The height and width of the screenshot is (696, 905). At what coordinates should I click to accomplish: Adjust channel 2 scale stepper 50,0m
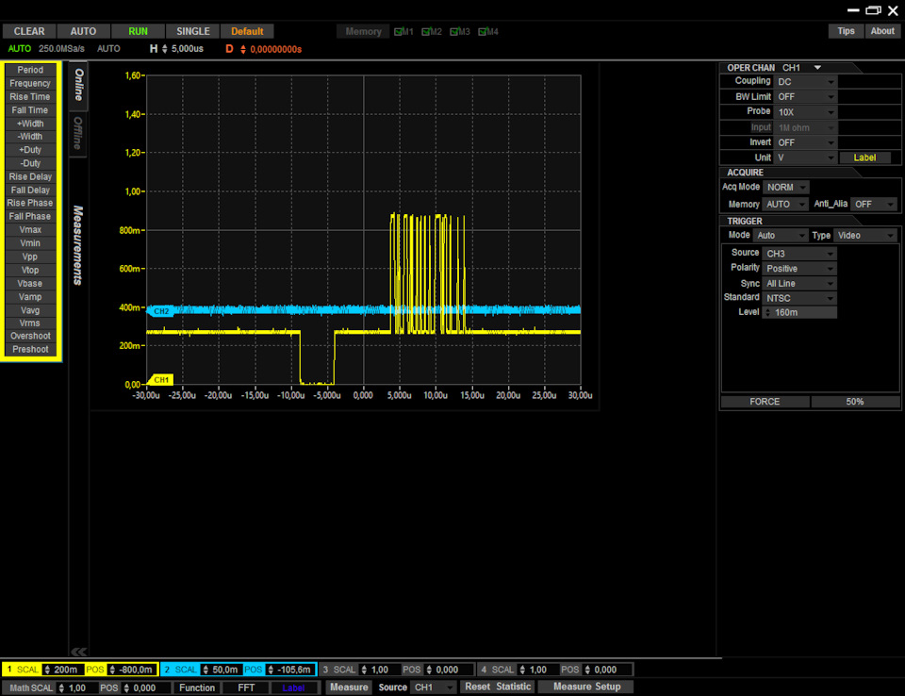point(206,670)
